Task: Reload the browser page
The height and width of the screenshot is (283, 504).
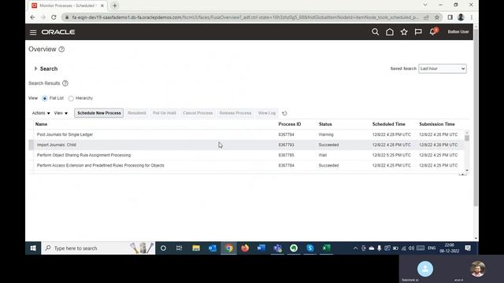Action: (x=54, y=17)
